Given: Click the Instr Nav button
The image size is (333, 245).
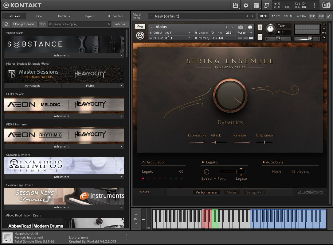Looking at the screenshot, I should pyautogui.click(x=120, y=24).
